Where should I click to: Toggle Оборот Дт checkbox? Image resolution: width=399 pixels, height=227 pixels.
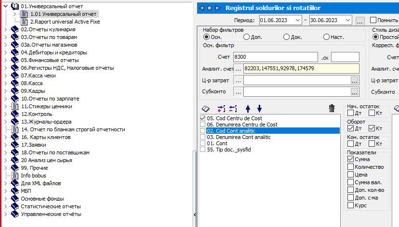point(350,128)
